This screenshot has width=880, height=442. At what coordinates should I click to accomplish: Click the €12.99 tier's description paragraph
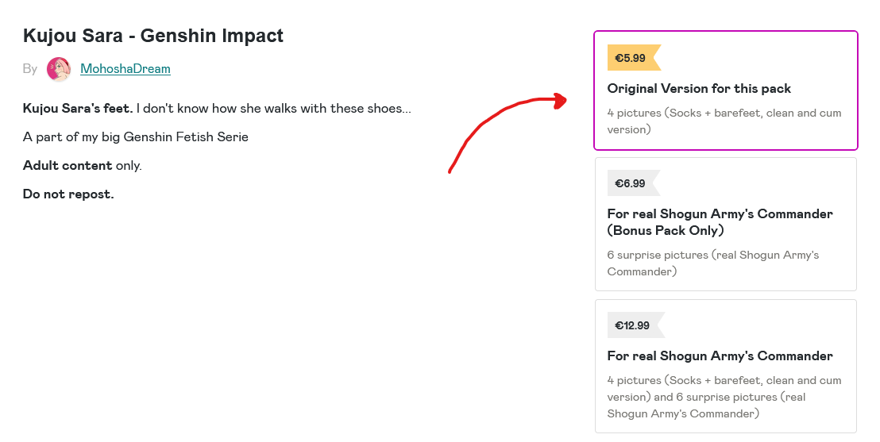pyautogui.click(x=724, y=397)
